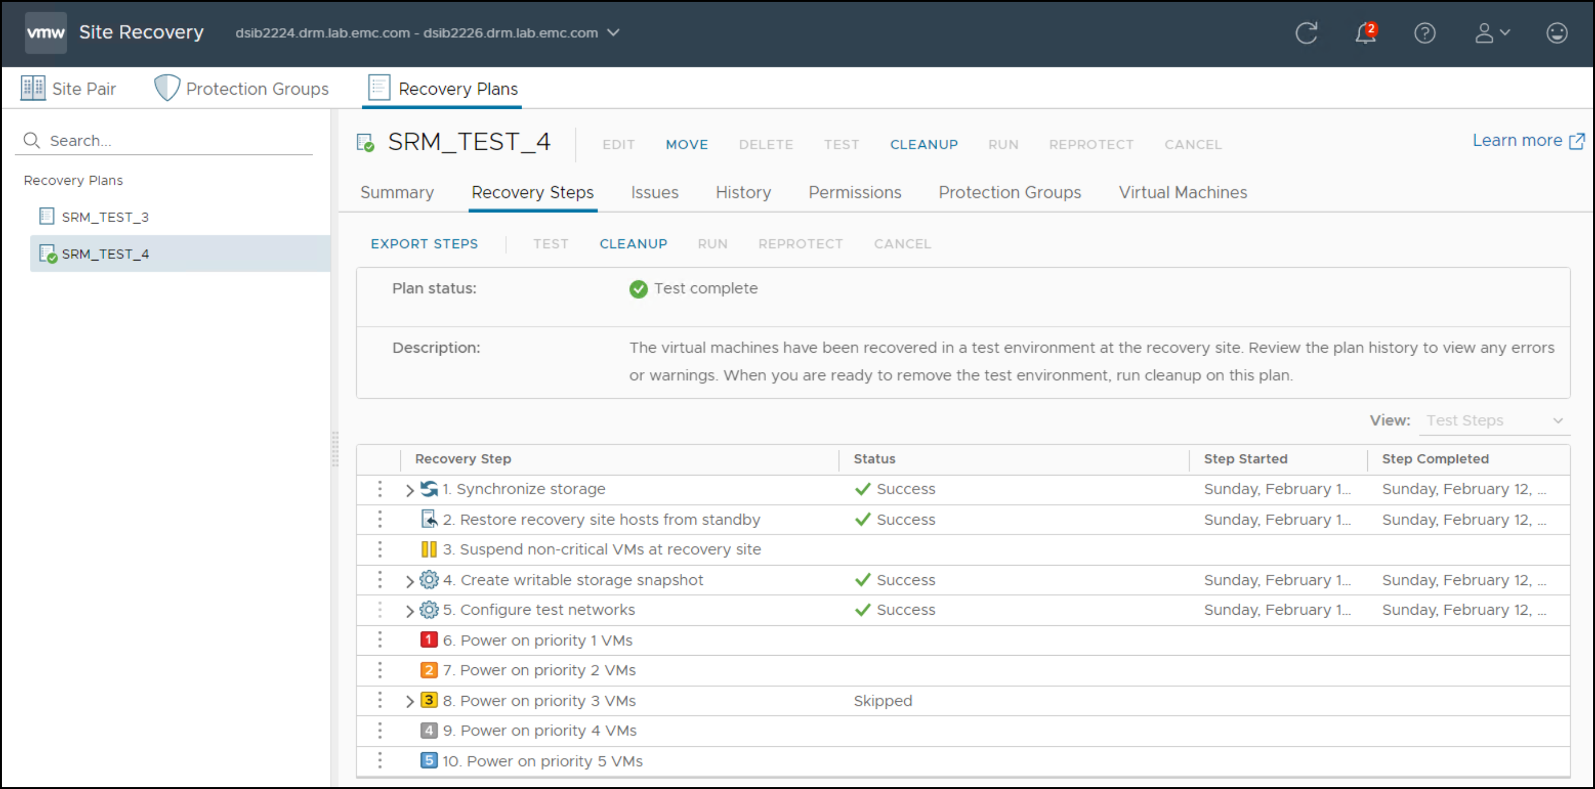The width and height of the screenshot is (1595, 789).
Task: Open the plan's Protection Groups sub-tab
Action: coord(1009,192)
